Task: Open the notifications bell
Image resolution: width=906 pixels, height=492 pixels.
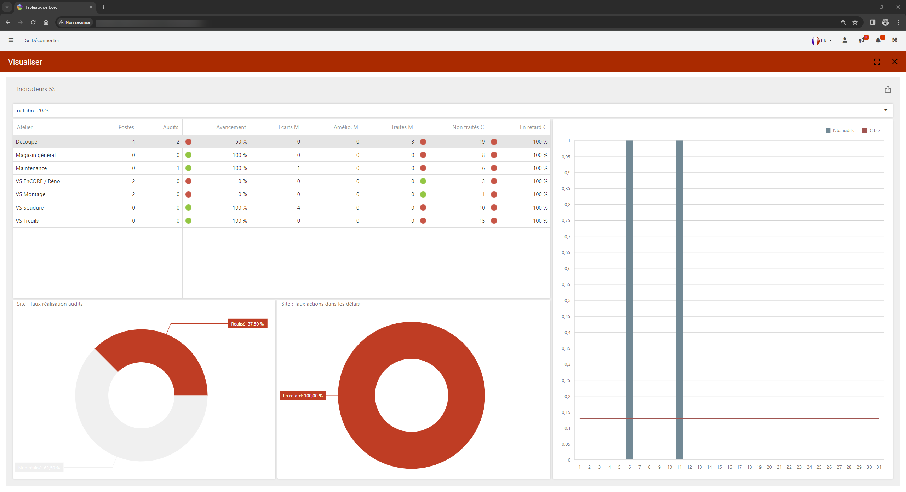Action: tap(878, 40)
